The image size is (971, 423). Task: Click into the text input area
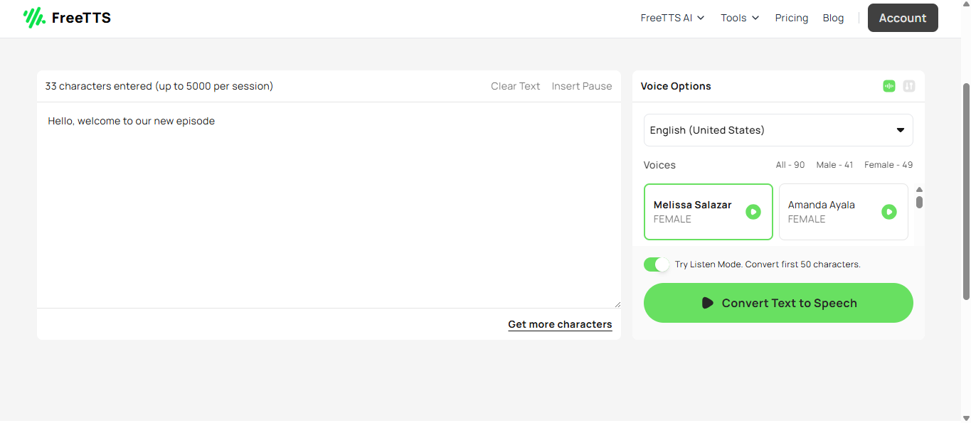327,206
